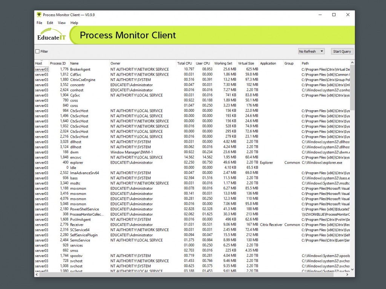Click the Working Set column header
386x289 pixels.
223,64
